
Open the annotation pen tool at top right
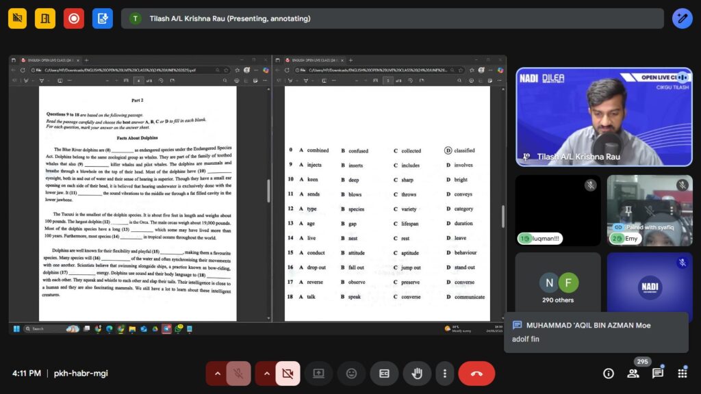(x=682, y=18)
